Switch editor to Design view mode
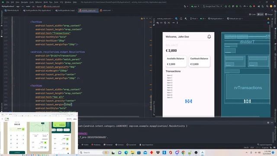Image resolution: width=277 pixels, height=156 pixels. [x=269, y=14]
